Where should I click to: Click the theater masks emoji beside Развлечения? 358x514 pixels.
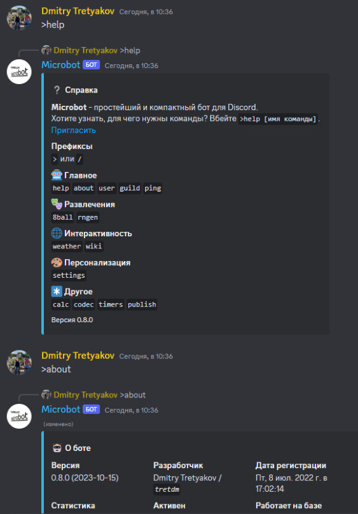pos(57,204)
